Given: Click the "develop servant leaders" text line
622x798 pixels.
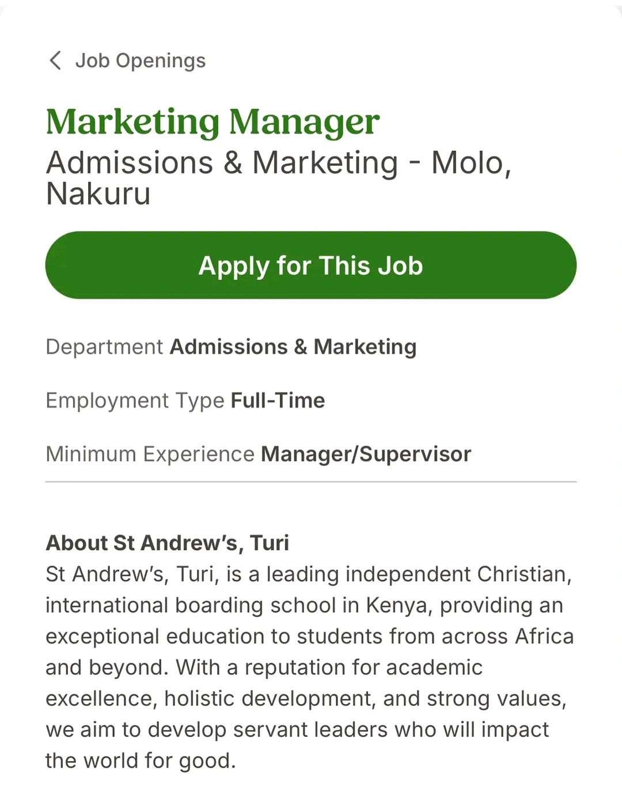Looking at the screenshot, I should click(x=297, y=729).
